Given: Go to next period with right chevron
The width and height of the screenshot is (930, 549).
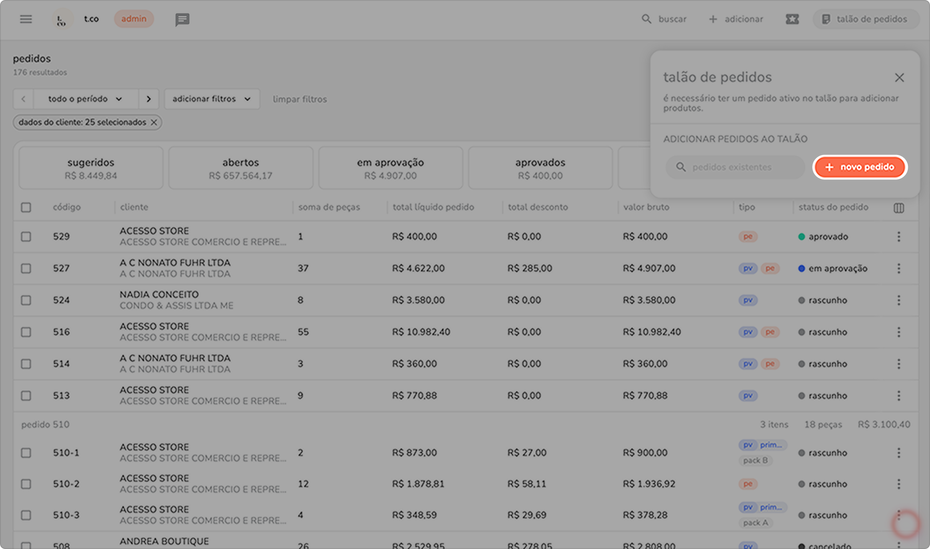Looking at the screenshot, I should click(x=149, y=99).
